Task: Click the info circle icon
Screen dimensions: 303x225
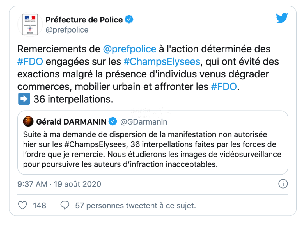Action: [x=283, y=184]
